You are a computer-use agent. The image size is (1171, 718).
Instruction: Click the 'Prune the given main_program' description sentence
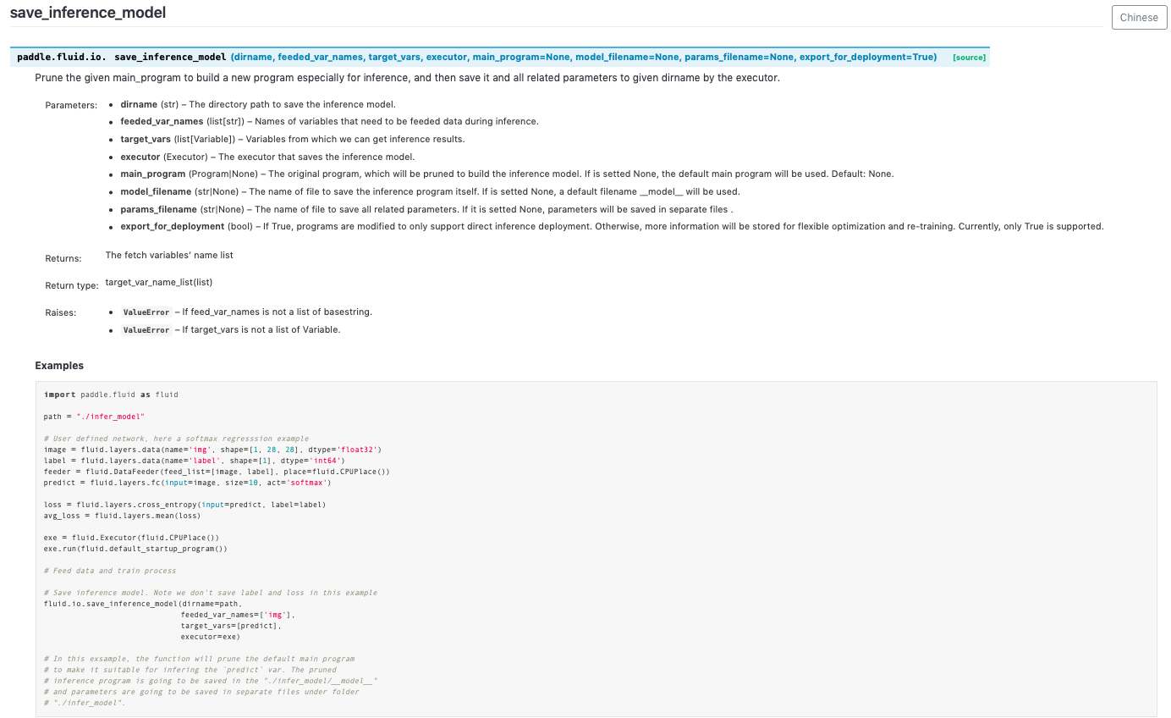tap(407, 78)
